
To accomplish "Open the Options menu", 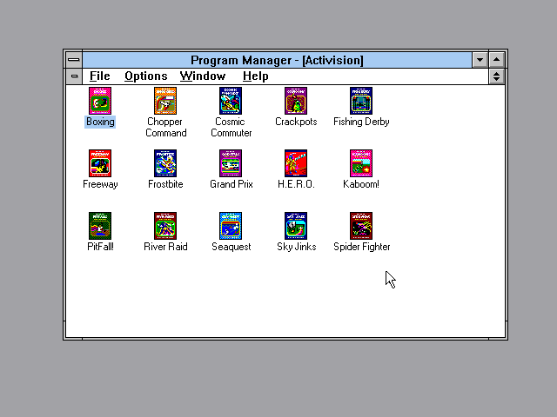I will click(145, 76).
